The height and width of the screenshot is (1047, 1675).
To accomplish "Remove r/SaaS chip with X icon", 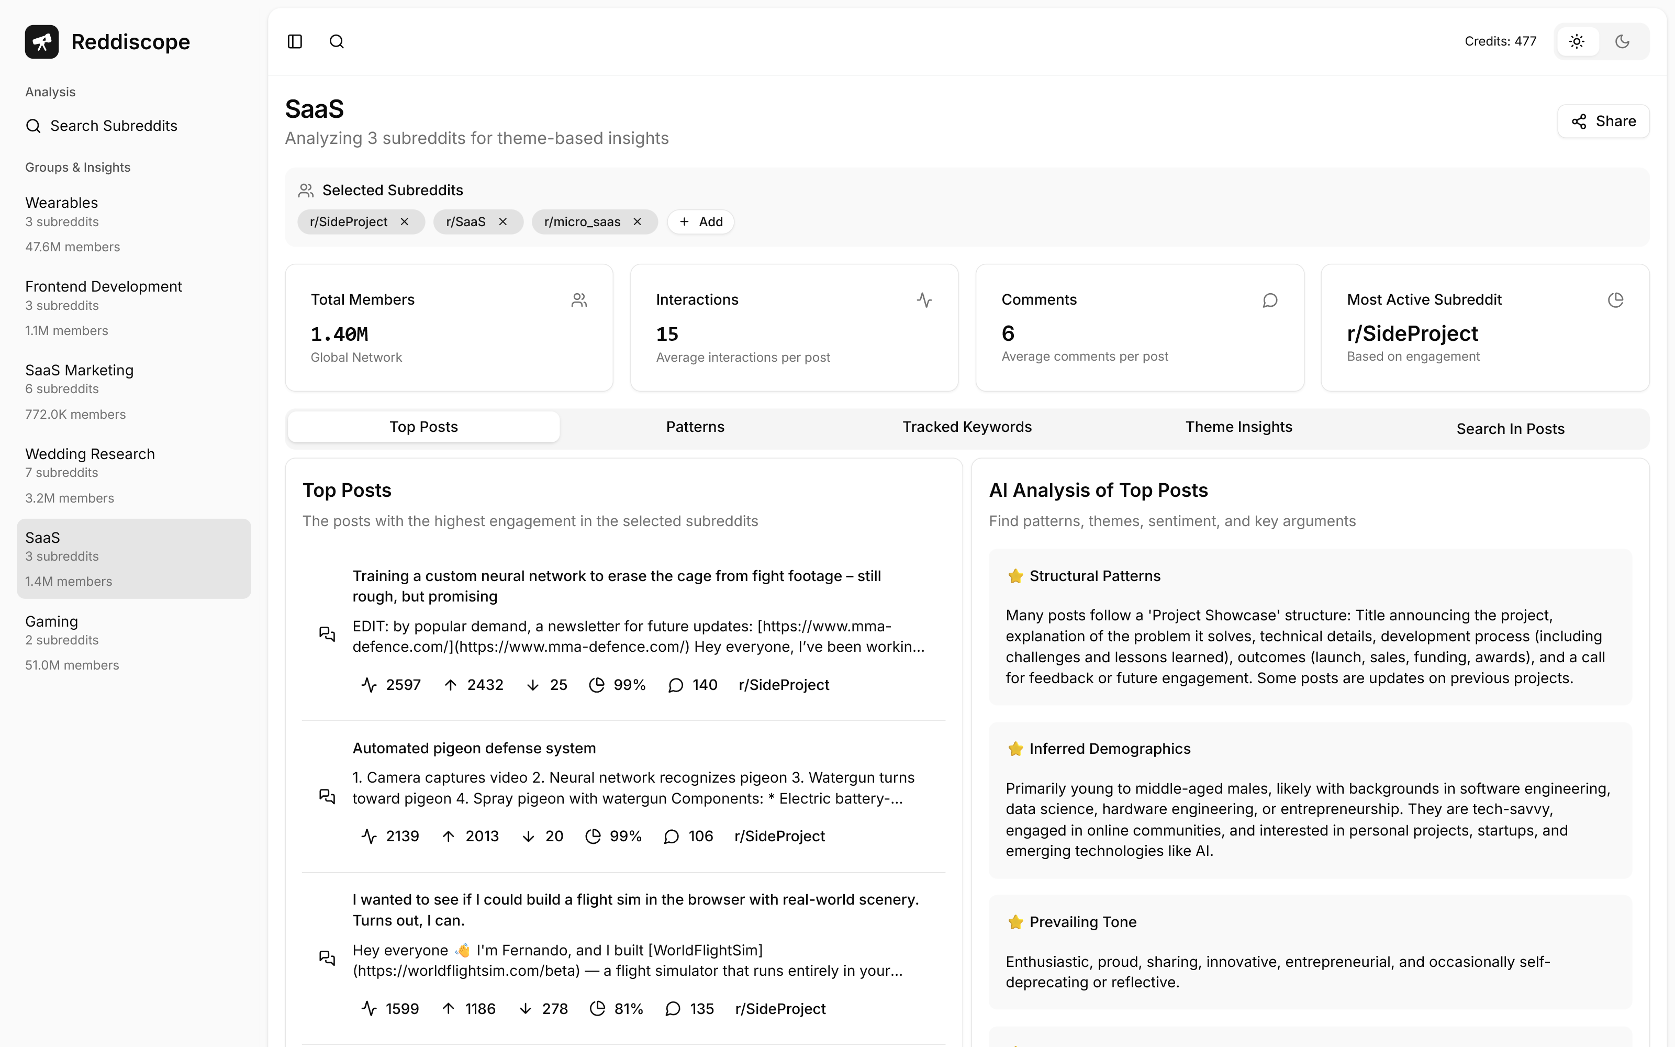I will pyautogui.click(x=503, y=221).
